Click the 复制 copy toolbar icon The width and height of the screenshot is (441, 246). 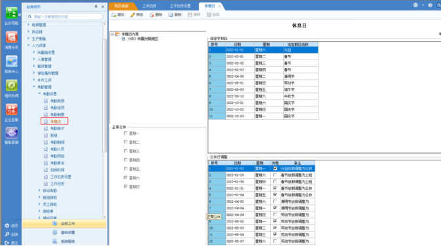pos(171,14)
